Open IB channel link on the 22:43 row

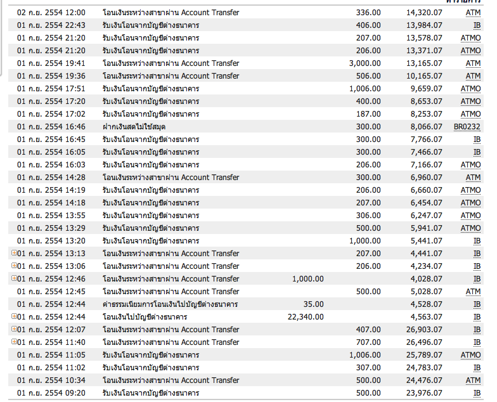477,25
